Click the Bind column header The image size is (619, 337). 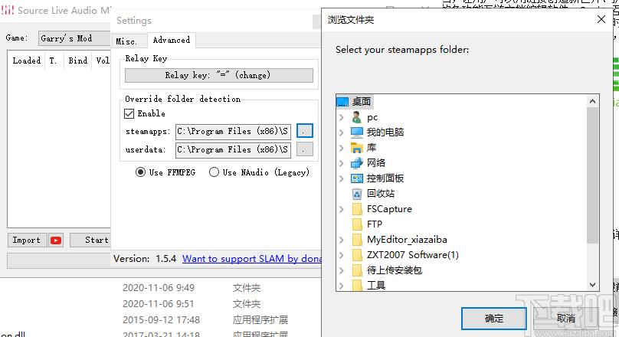pyautogui.click(x=78, y=61)
